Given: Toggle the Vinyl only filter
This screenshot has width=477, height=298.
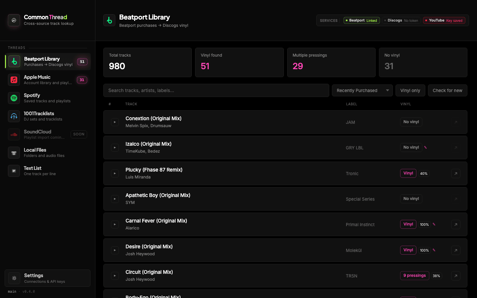Looking at the screenshot, I should pos(410,90).
